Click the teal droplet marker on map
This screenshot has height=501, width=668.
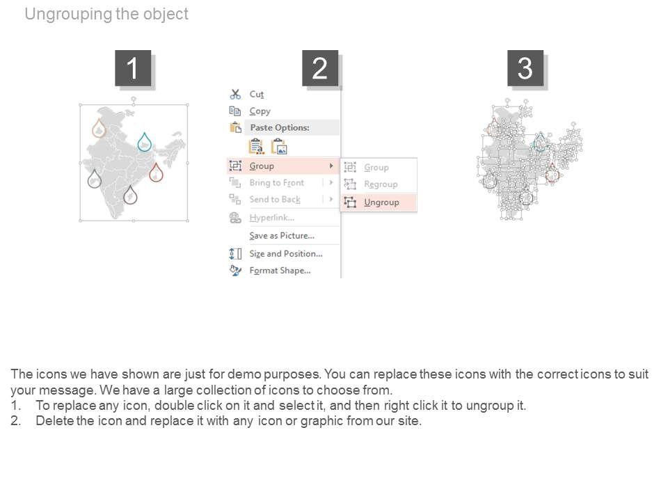pos(145,141)
